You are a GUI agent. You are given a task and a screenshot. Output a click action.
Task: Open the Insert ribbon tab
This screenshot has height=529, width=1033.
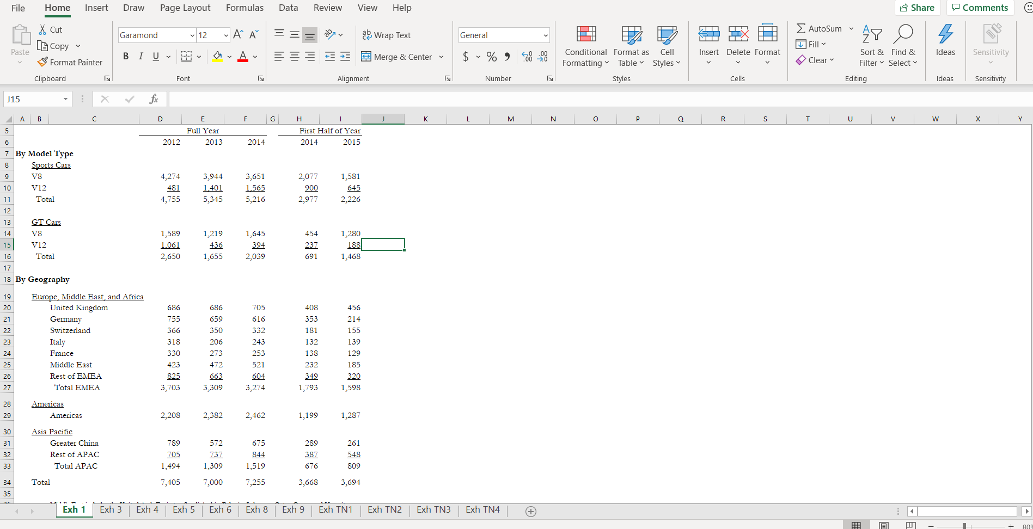[96, 8]
